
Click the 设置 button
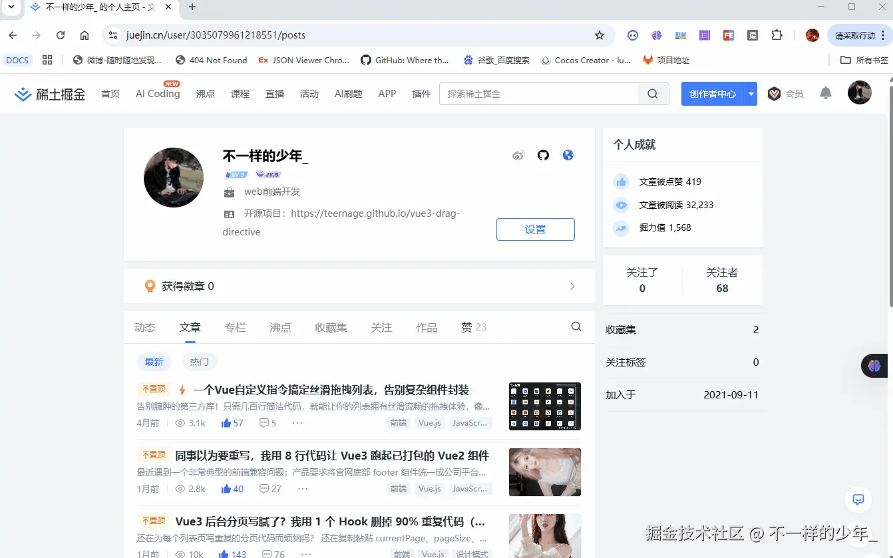(x=536, y=229)
